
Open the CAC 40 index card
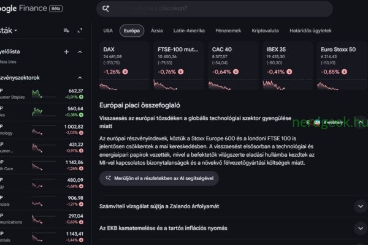click(233, 66)
